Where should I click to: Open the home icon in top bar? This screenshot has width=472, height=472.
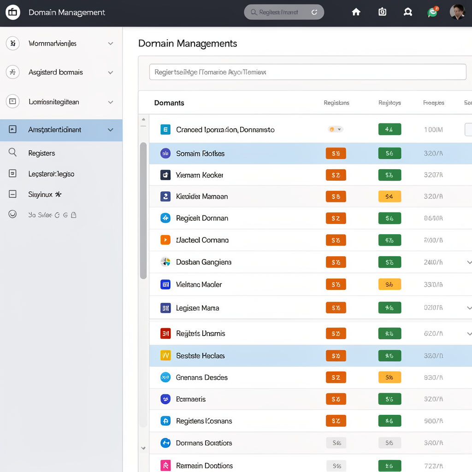point(356,12)
